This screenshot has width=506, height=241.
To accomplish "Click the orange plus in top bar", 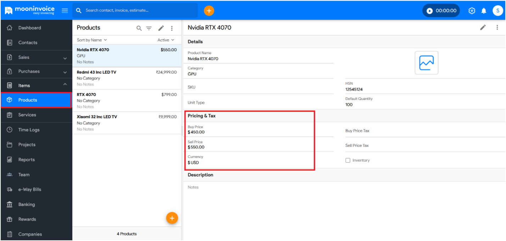I will (209, 11).
